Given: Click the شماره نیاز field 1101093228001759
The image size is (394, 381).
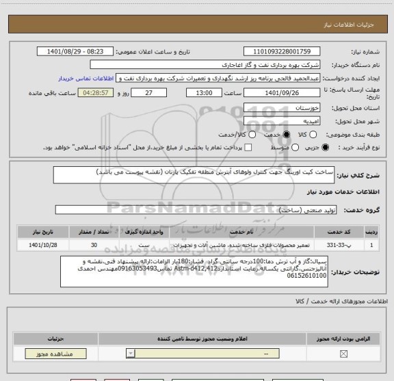Looking at the screenshot, I should click(x=282, y=51).
